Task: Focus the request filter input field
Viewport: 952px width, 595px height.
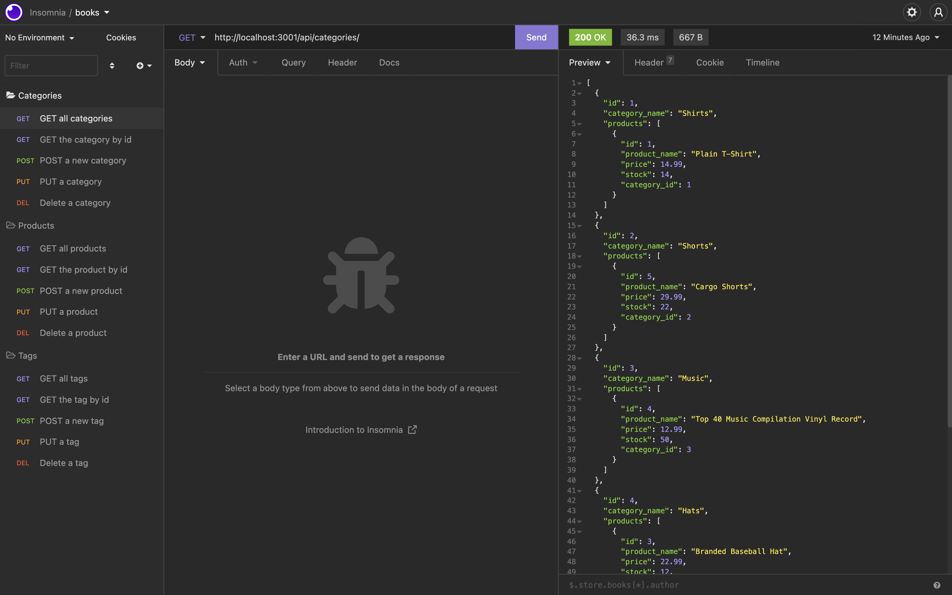Action: pyautogui.click(x=51, y=65)
